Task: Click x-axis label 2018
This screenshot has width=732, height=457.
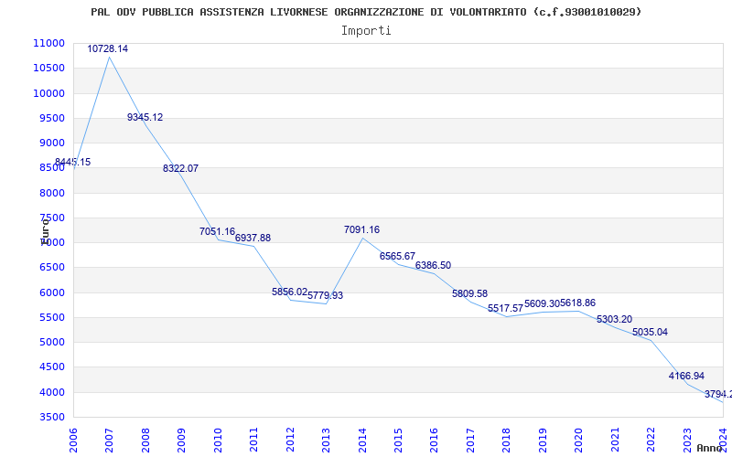Action: pyautogui.click(x=507, y=441)
